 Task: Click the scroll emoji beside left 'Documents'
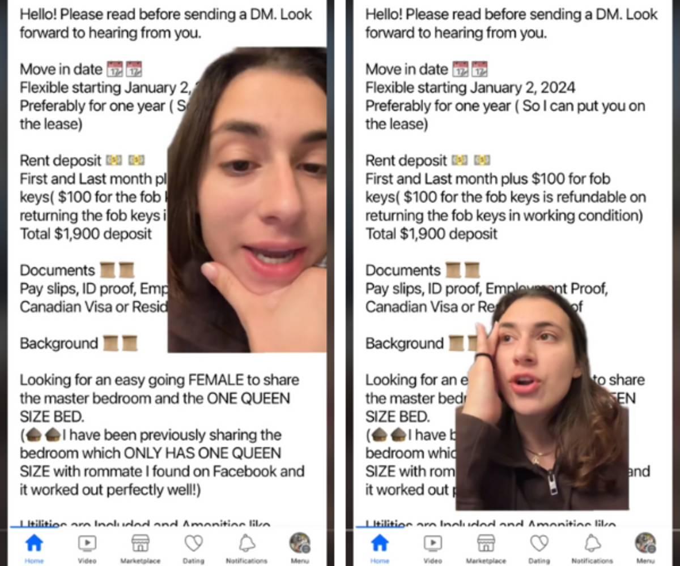click(x=117, y=270)
